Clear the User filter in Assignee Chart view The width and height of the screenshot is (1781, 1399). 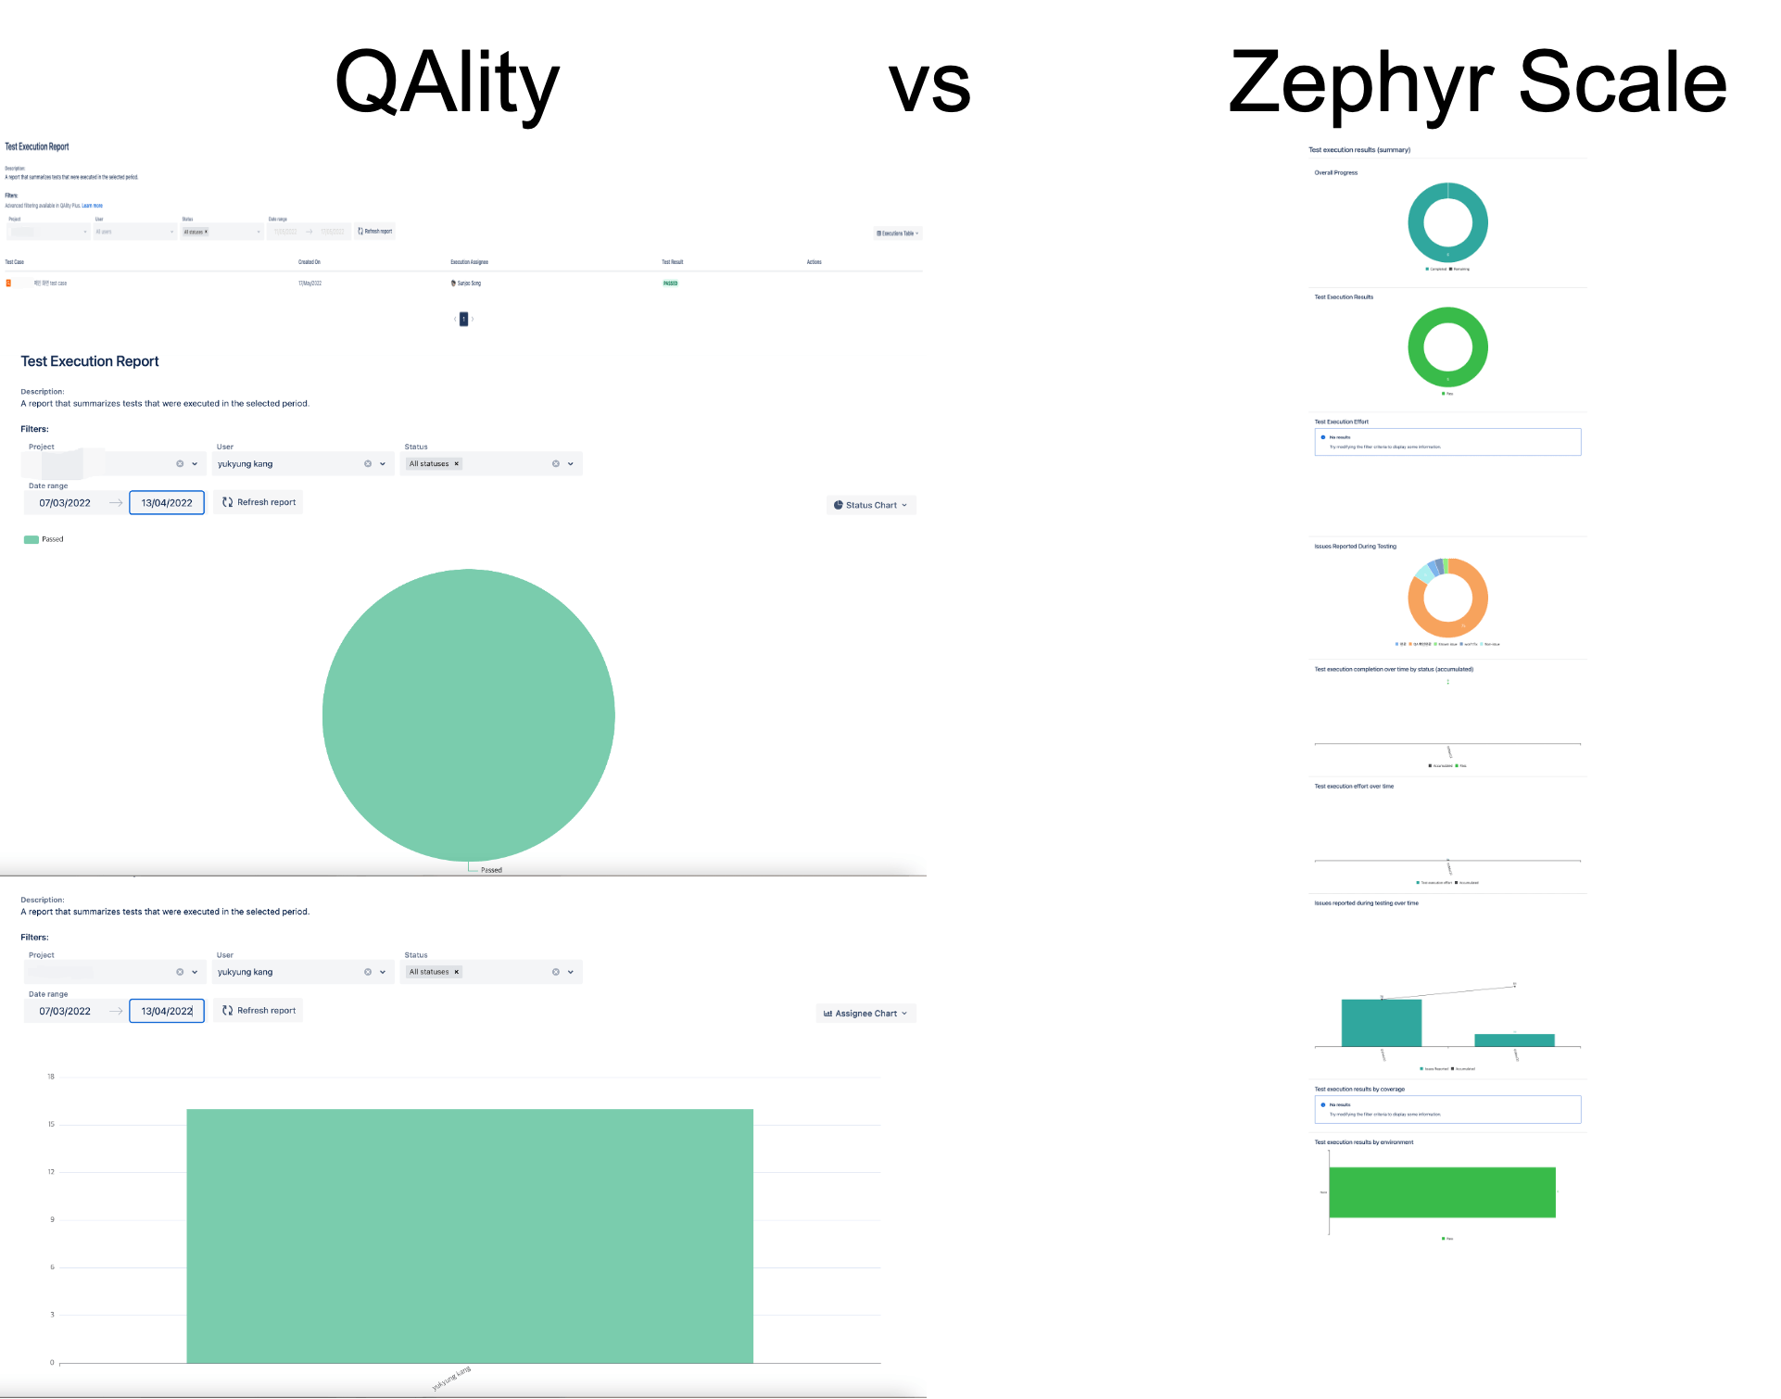point(368,972)
